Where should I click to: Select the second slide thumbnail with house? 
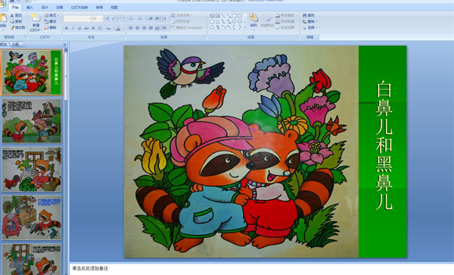32,121
